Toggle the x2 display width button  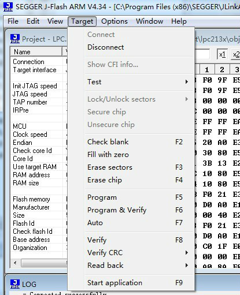point(236,55)
